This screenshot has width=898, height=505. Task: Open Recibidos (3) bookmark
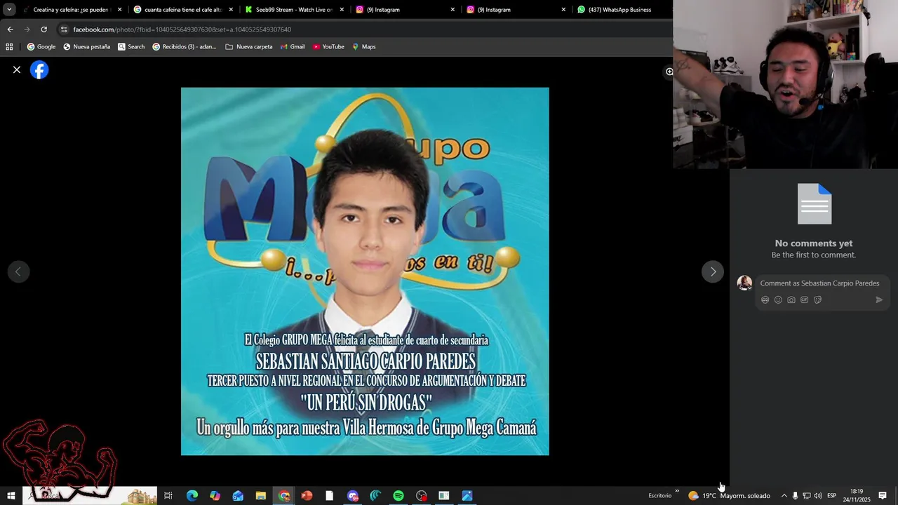(x=185, y=47)
